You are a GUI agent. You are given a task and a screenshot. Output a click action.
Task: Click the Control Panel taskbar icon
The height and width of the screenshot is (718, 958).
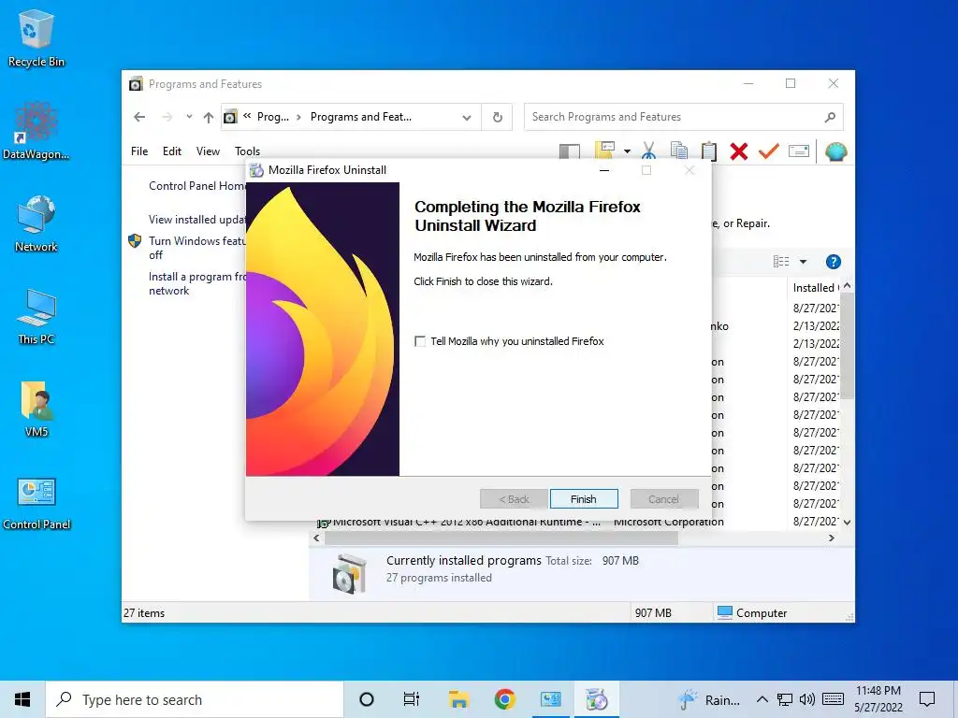coord(550,699)
